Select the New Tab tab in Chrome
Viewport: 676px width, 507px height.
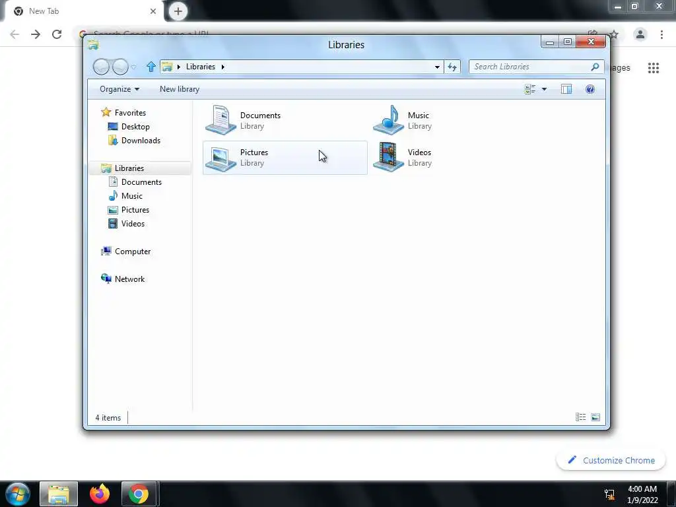tap(84, 11)
